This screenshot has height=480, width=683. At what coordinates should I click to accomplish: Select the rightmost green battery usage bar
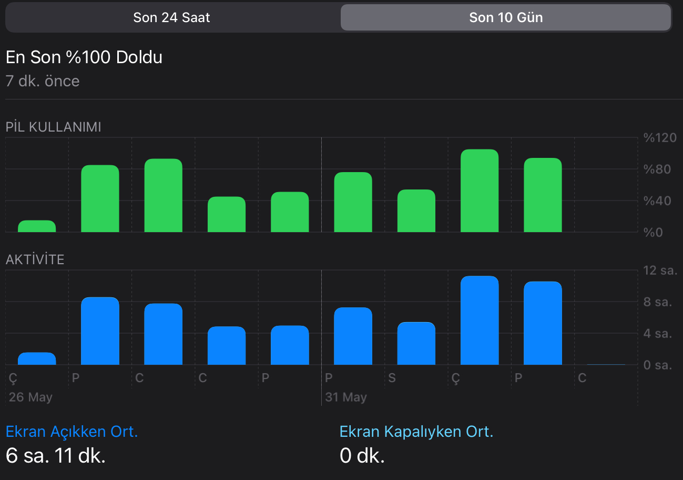coord(543,195)
